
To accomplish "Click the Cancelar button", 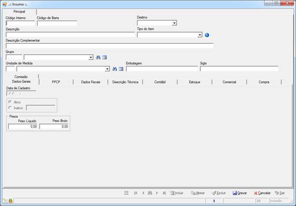I will pos(262,193).
